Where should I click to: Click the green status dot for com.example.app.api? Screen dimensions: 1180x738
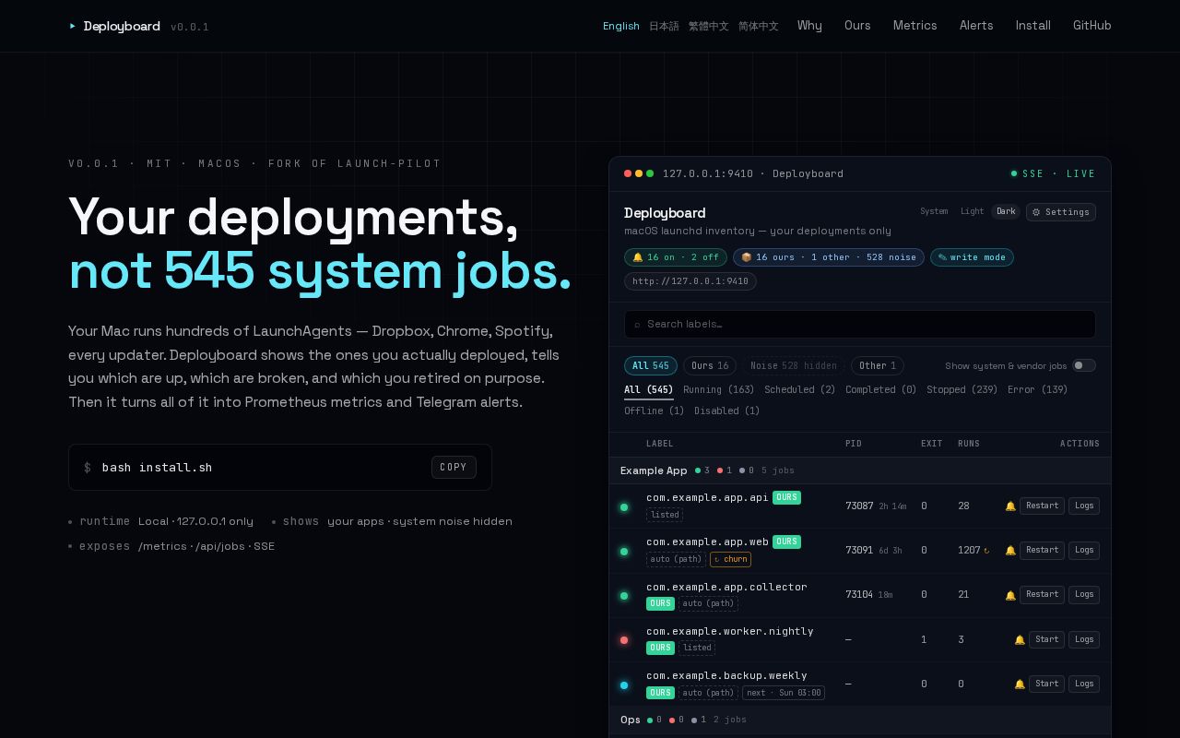[624, 507]
